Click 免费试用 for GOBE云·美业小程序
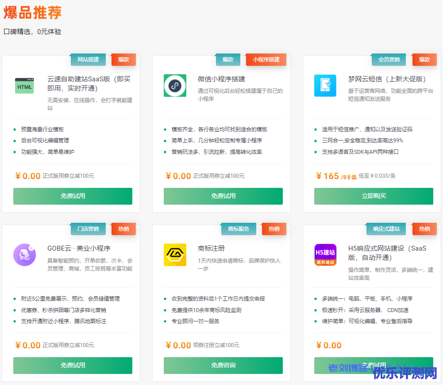Image resolution: width=443 pixels, height=385 pixels. point(73,366)
